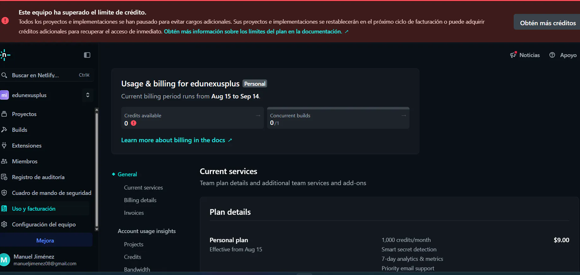Click the Builds hammer icon
580x275 pixels.
click(4, 130)
